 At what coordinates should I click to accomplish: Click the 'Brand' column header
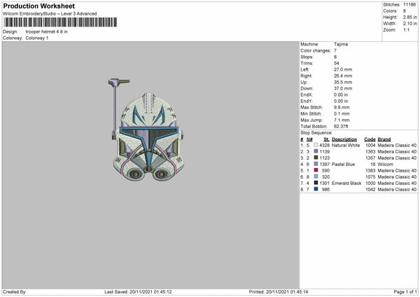384,139
